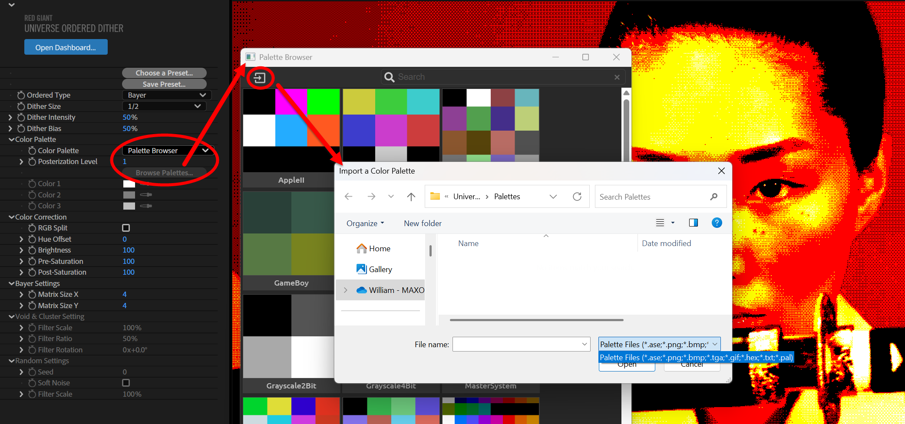The image size is (905, 424).
Task: Click the Color 1 white swatch
Action: pos(129,184)
